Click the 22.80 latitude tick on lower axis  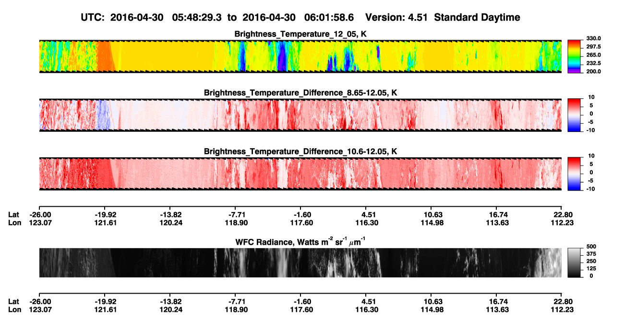point(562,301)
